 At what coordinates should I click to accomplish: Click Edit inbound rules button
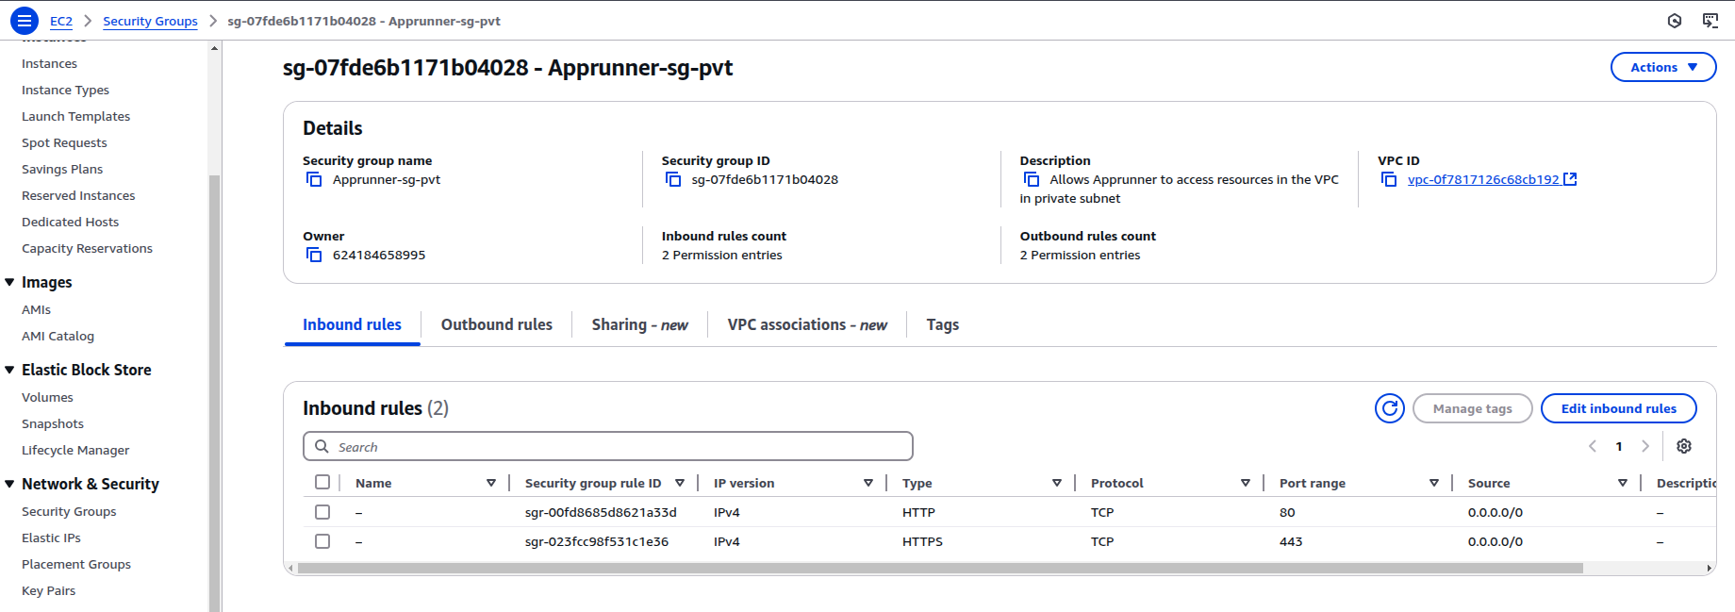[x=1618, y=408]
